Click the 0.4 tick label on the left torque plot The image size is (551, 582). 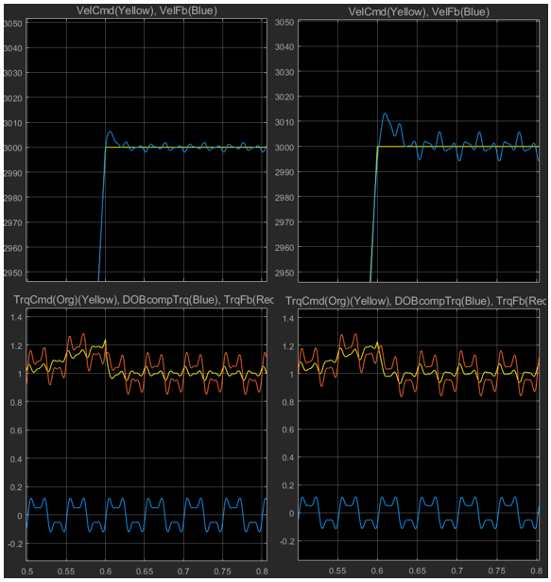[x=16, y=459]
